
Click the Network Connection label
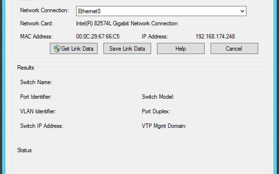coord(44,10)
